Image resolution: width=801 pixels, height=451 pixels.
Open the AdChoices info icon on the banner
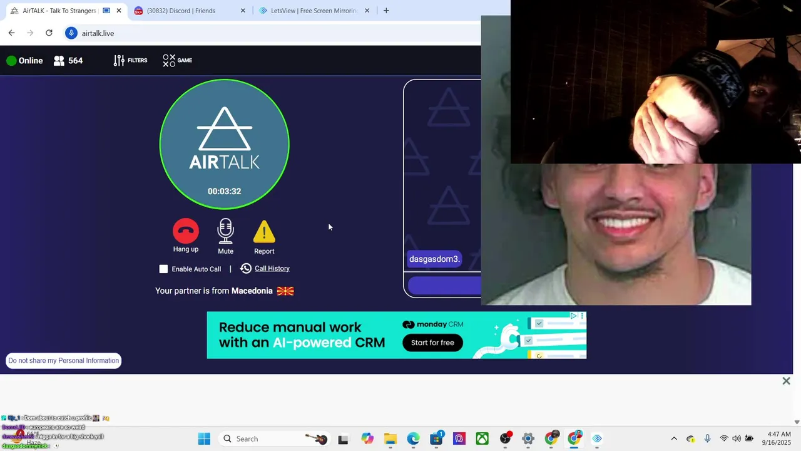point(573,316)
